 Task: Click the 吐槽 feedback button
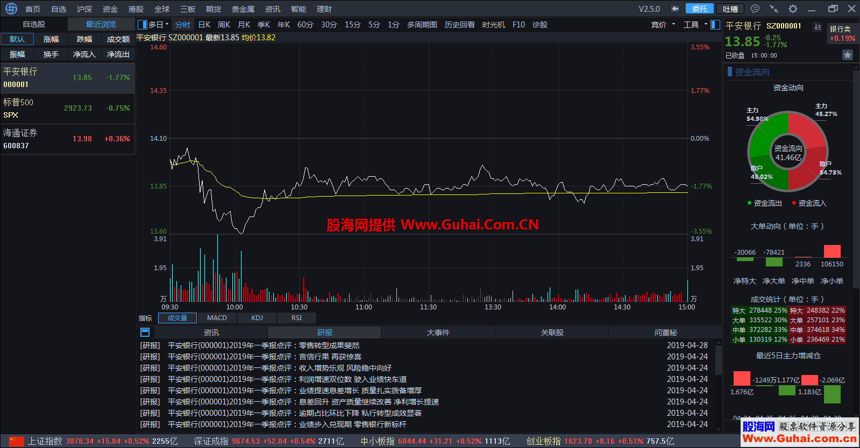click(x=730, y=9)
